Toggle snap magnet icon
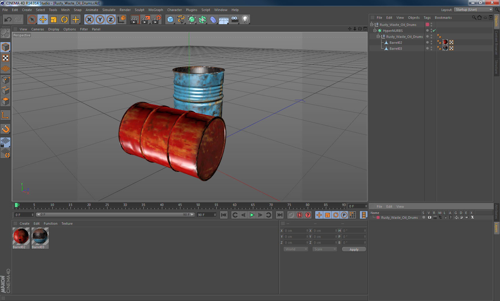The width and height of the screenshot is (500, 301). [x=5, y=129]
